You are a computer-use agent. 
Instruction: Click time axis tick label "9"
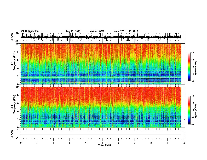(x=167, y=143)
